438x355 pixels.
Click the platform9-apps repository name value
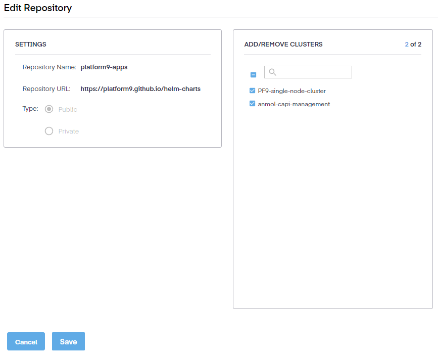(x=104, y=67)
